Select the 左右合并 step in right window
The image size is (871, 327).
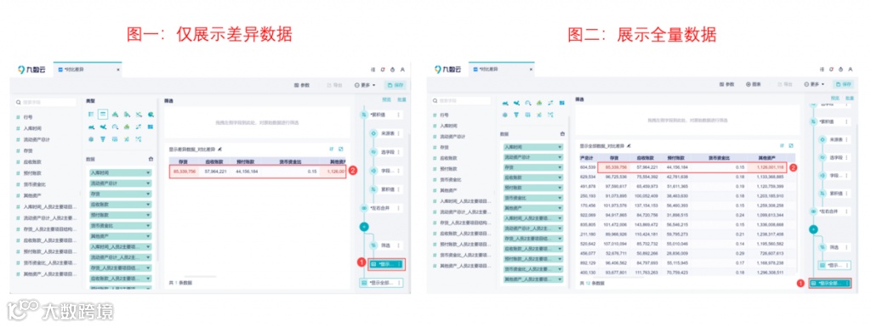tap(830, 211)
